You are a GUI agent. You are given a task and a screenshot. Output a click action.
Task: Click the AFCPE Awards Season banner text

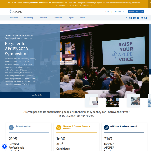pyautogui.click(x=74, y=4)
